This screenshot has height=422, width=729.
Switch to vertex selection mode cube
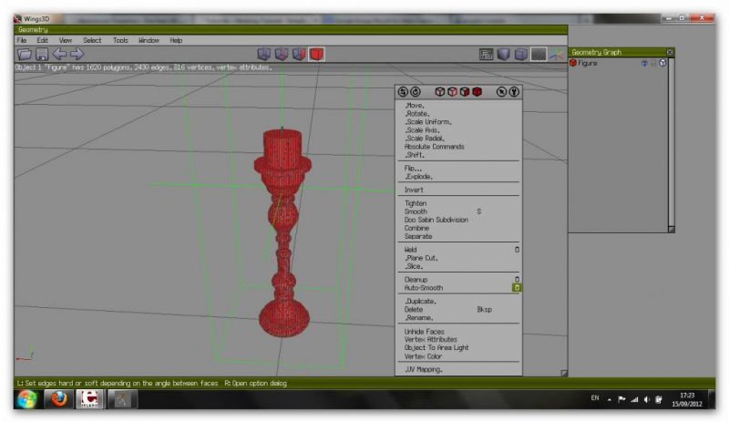[264, 55]
